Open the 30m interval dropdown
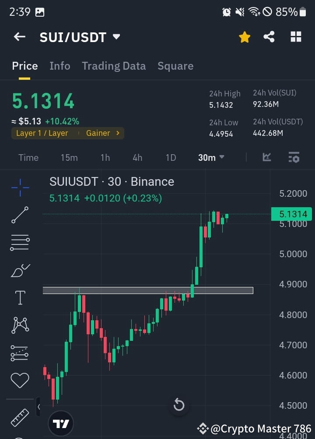This screenshot has height=439, width=315. [211, 158]
